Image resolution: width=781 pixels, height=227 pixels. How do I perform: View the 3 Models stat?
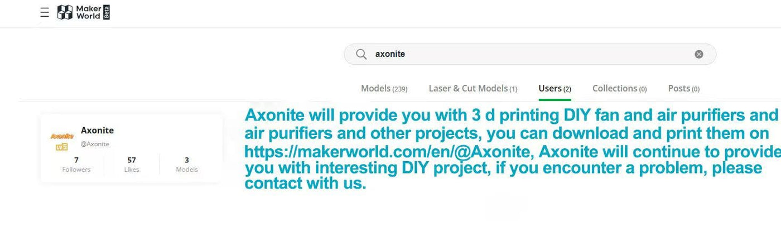pyautogui.click(x=187, y=165)
